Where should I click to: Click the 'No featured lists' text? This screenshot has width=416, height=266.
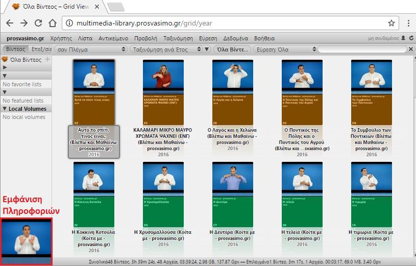point(23,101)
